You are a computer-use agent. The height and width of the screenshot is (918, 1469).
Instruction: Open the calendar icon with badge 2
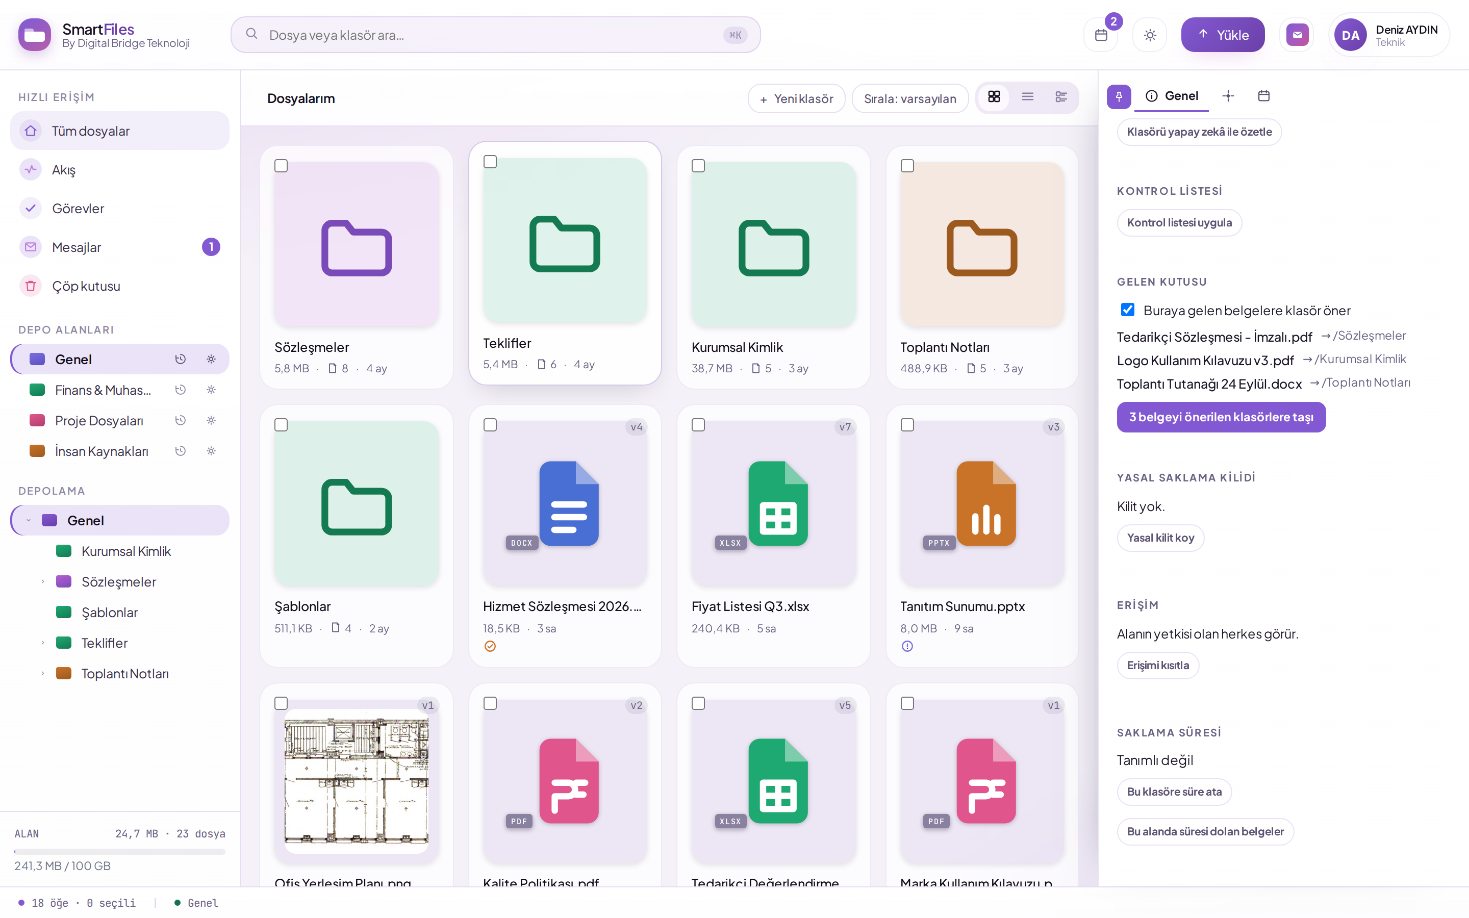(1101, 35)
